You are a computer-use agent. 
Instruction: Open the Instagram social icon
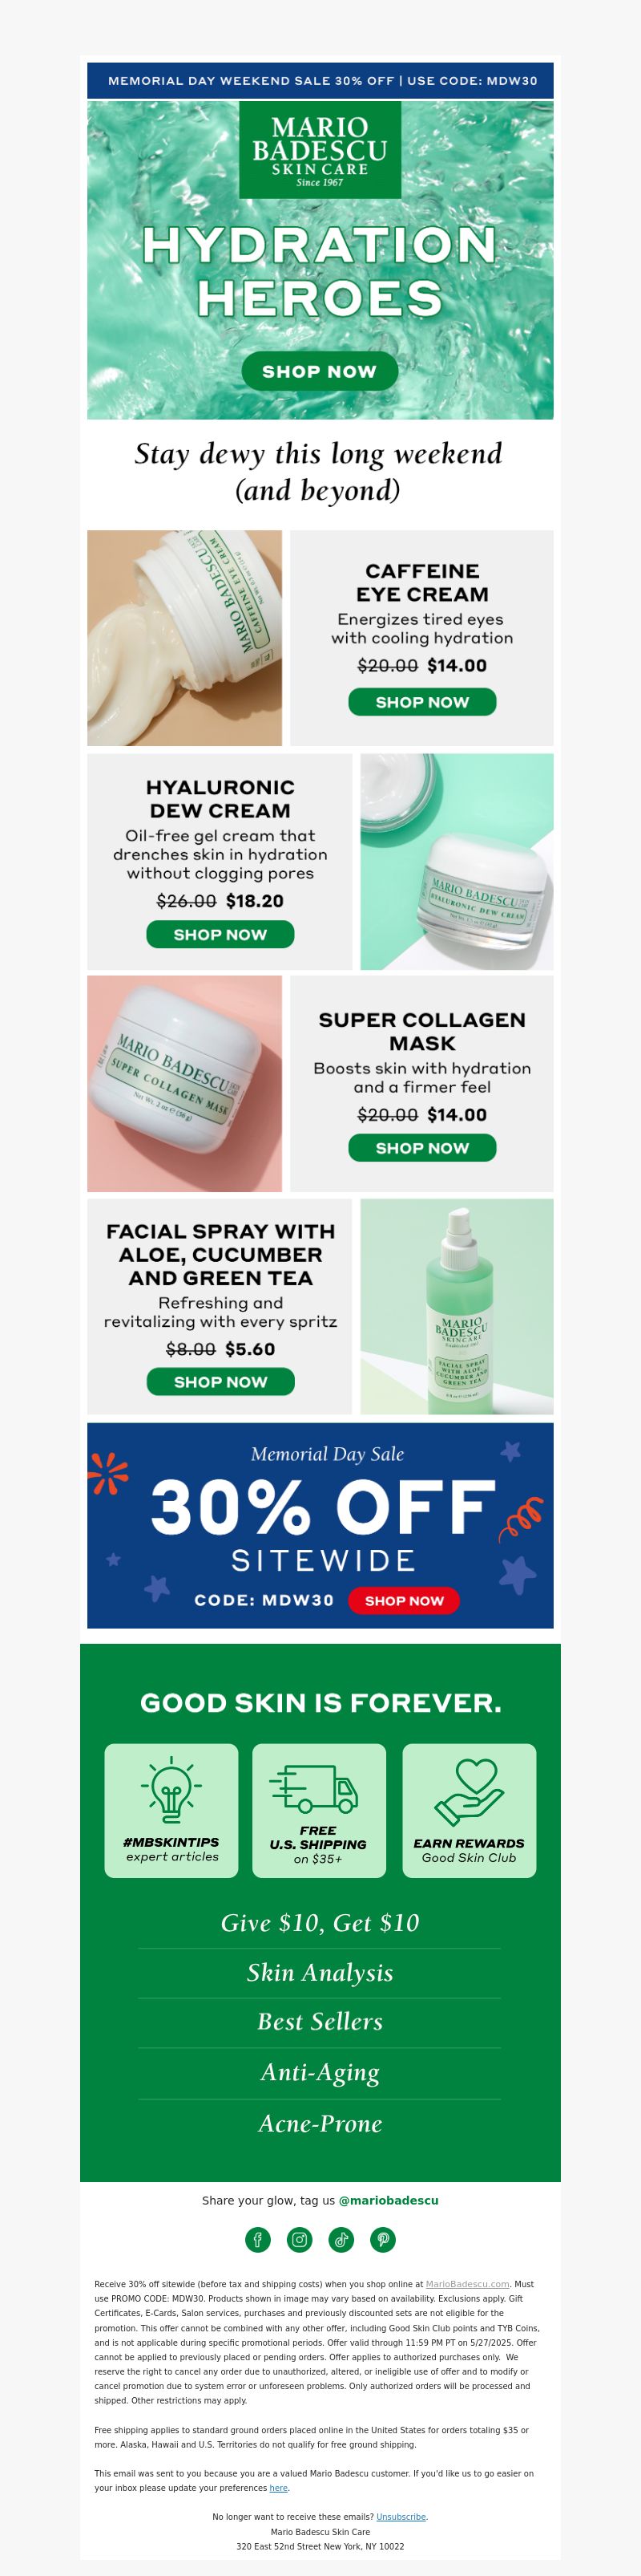[x=300, y=2239]
